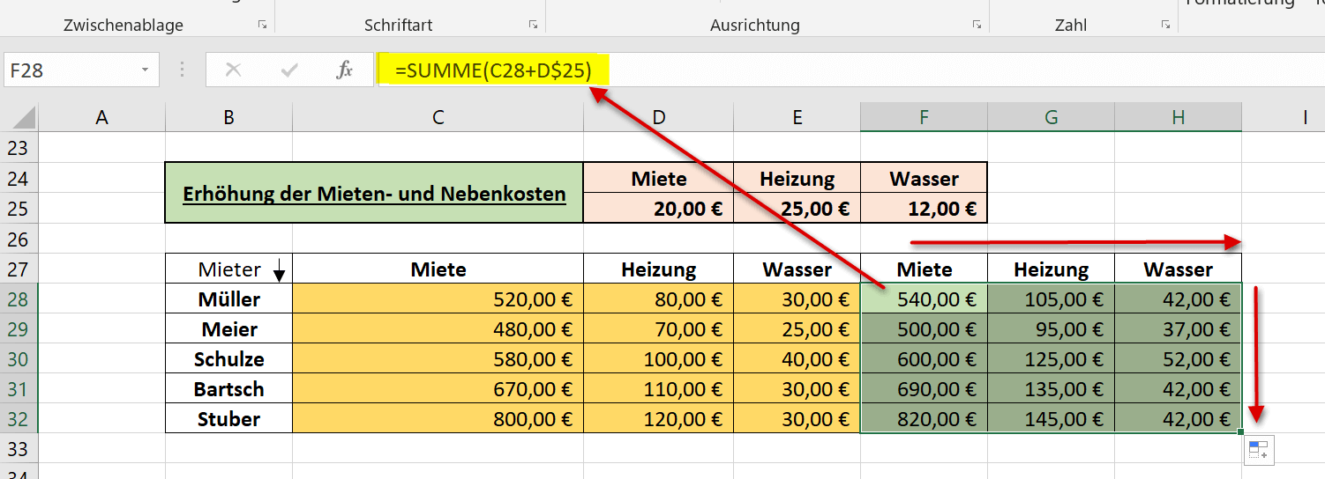Click the 25,00 € Heizung increase cell

pos(797,209)
